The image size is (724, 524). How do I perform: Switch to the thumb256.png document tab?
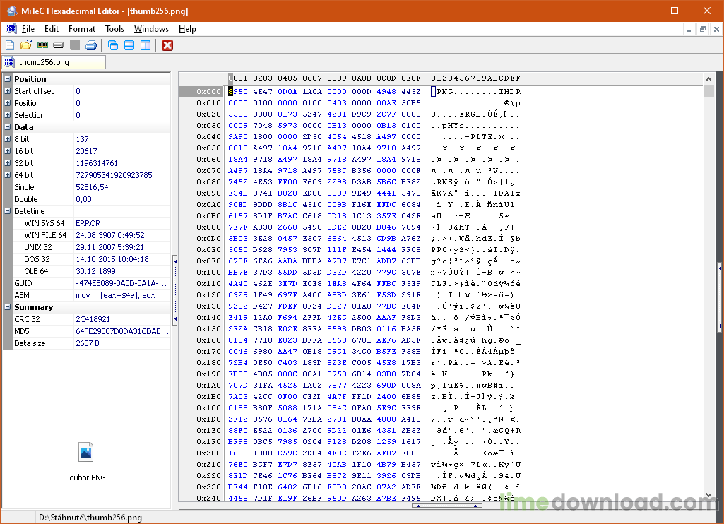54,62
